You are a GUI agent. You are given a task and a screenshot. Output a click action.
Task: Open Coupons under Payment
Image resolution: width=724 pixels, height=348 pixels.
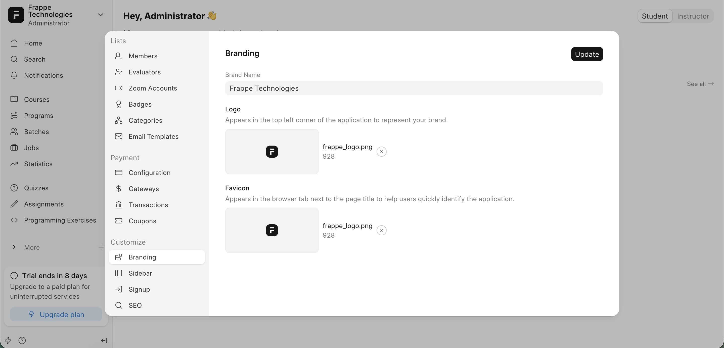coord(142,221)
